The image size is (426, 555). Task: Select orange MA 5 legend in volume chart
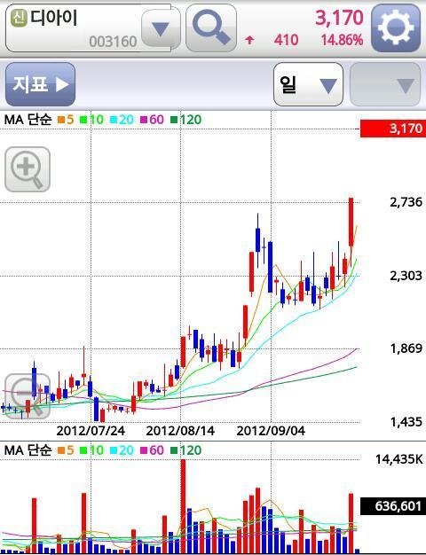coord(66,450)
